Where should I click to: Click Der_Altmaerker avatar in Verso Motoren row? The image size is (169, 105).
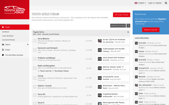pos(100,41)
